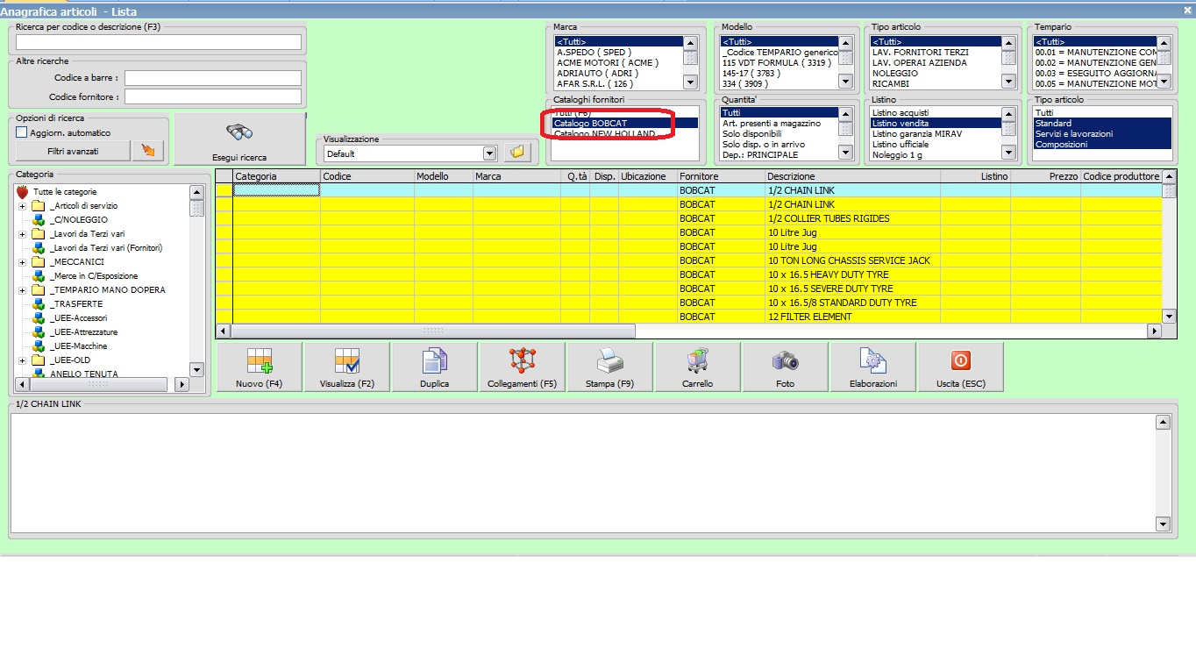
Task: Click the Prezzo column header
Action: click(x=1045, y=176)
